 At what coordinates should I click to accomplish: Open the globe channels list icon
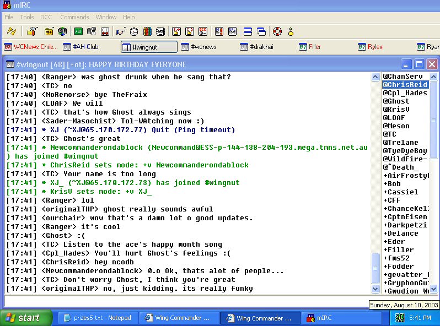(63, 31)
